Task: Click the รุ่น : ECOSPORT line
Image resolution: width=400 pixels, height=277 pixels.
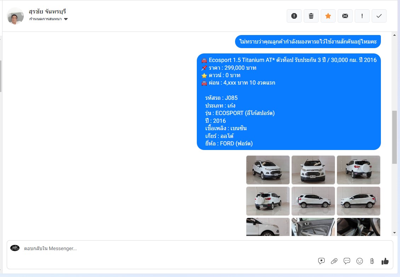Action: pyautogui.click(x=240, y=113)
